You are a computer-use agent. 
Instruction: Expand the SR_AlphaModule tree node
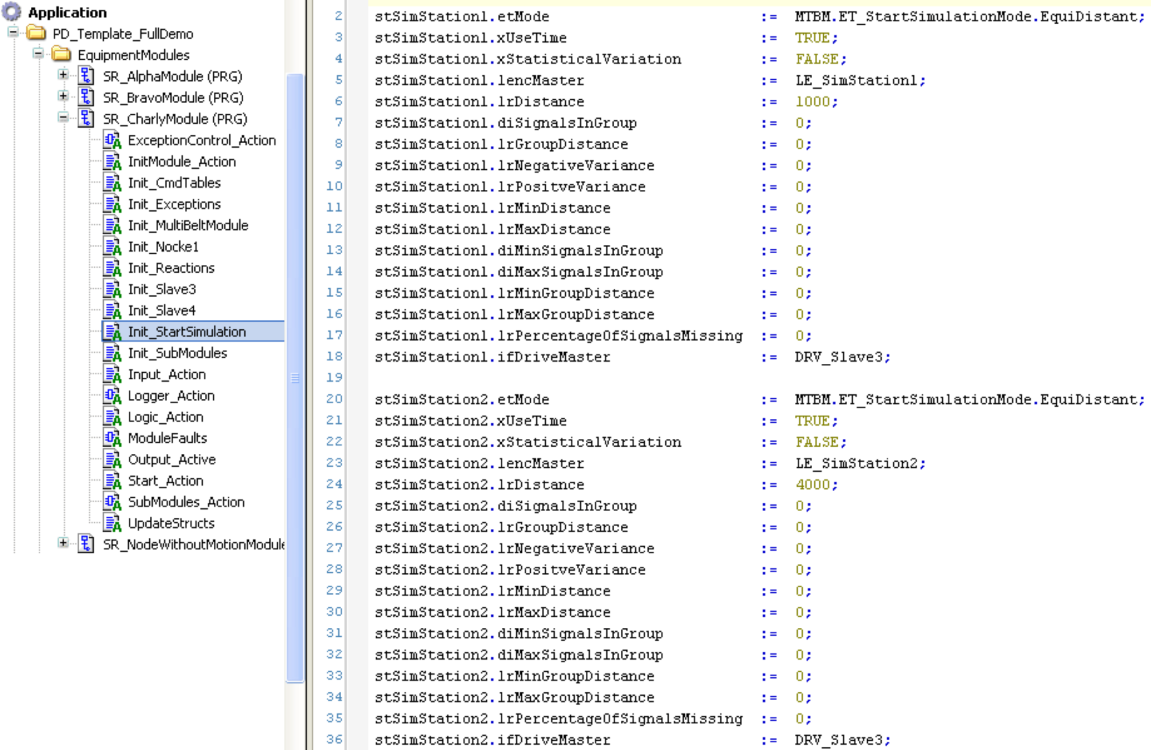63,75
